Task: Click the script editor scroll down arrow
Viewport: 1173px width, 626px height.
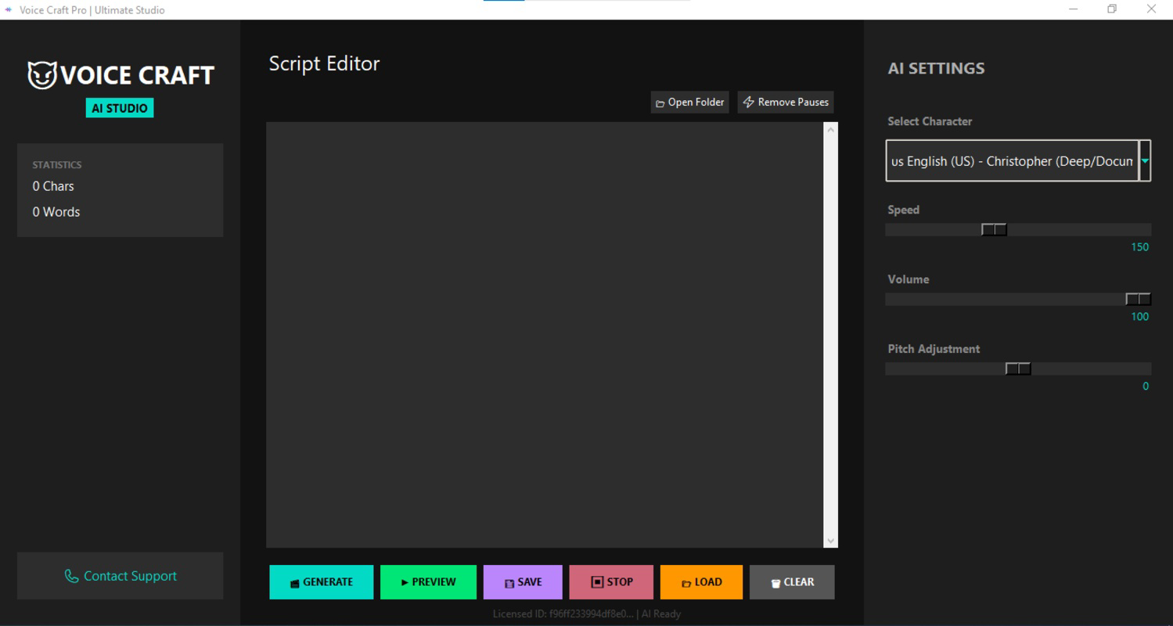Action: point(831,540)
